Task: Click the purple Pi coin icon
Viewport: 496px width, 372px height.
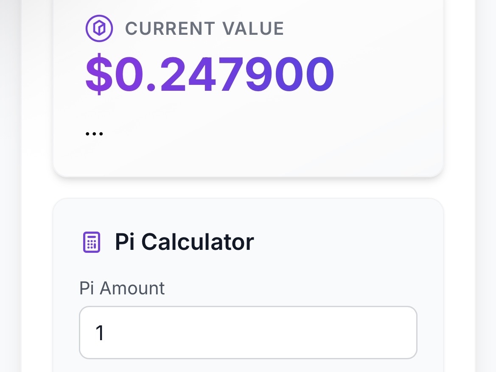Action: tap(99, 28)
